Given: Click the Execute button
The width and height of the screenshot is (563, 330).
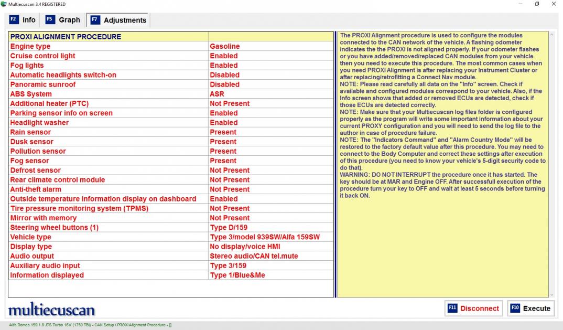Looking at the screenshot, I should click(x=530, y=308).
